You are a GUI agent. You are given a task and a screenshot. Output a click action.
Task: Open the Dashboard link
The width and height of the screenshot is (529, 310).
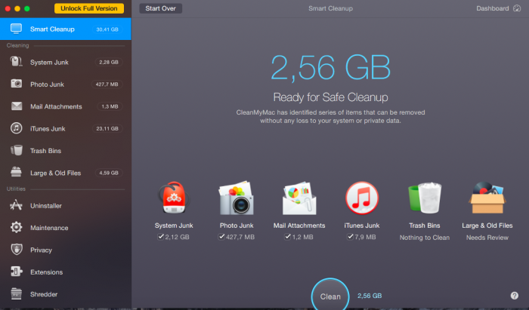(492, 8)
